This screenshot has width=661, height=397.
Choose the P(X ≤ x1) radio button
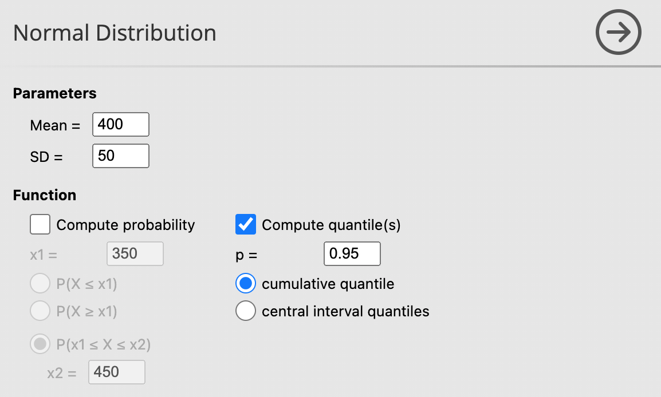pyautogui.click(x=40, y=284)
